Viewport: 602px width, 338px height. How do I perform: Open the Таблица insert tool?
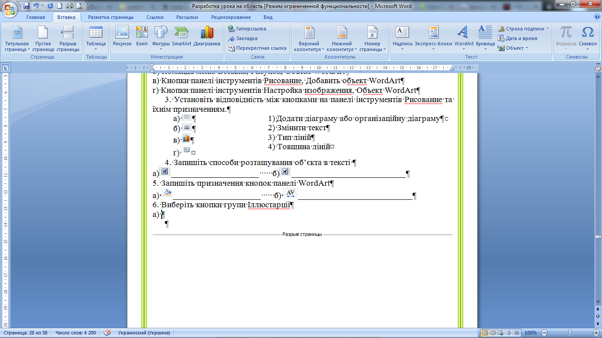96,39
